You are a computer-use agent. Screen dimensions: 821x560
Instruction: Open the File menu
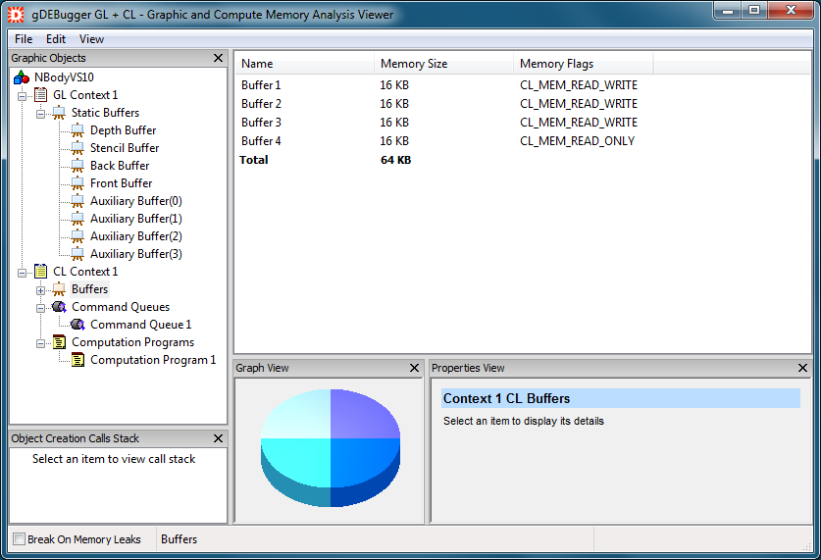click(x=24, y=39)
